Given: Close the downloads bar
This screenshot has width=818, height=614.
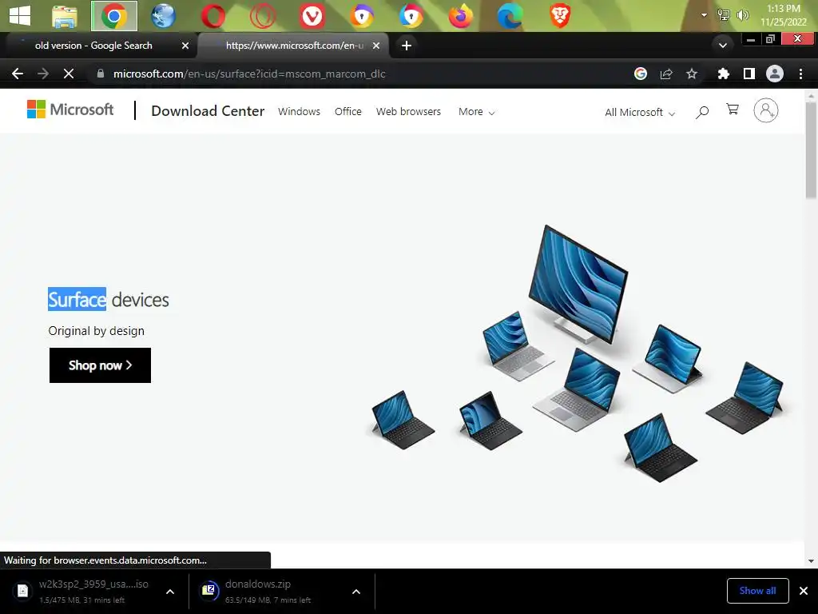Looking at the screenshot, I should (x=804, y=591).
